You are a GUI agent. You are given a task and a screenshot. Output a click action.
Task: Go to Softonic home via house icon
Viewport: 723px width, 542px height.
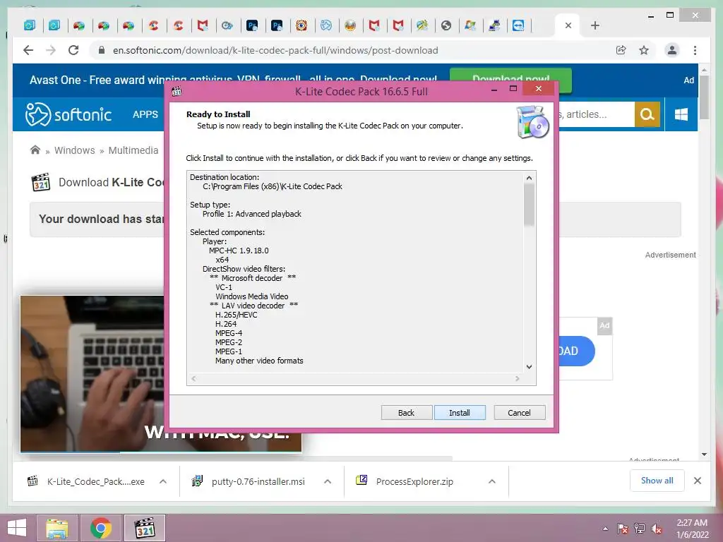[35, 150]
